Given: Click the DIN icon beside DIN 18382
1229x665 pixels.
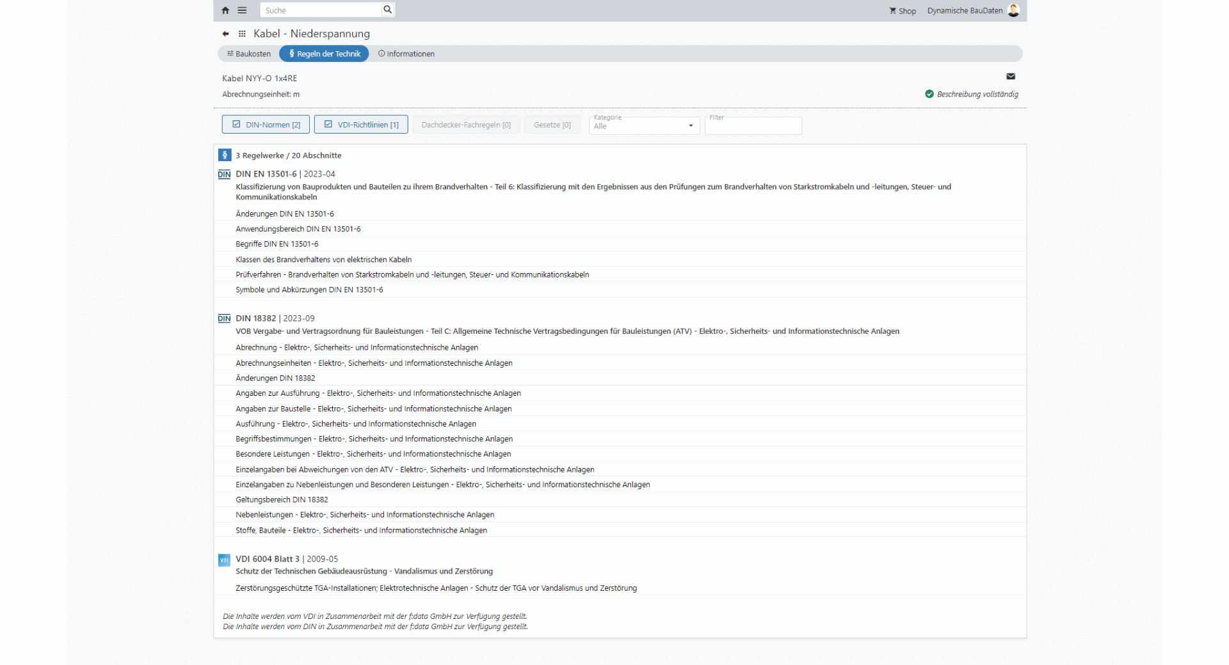Looking at the screenshot, I should [x=224, y=318].
